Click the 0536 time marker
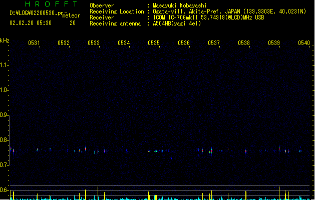Screen dimensions: 315x200 184,43
